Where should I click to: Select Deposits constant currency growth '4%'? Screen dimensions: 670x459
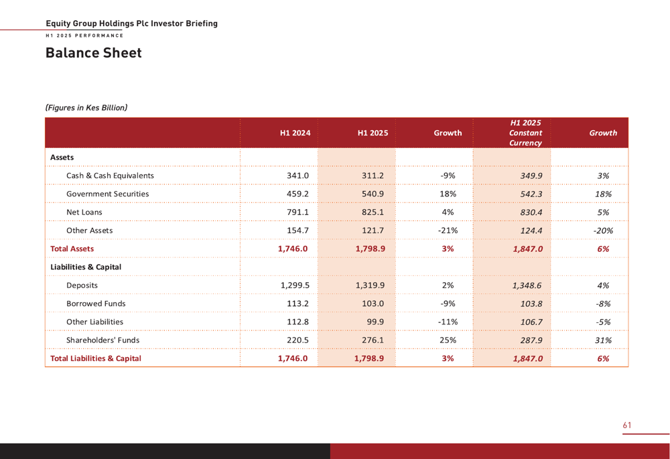coord(604,285)
